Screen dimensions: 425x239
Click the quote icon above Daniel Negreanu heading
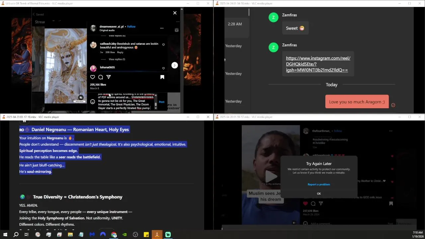coord(24,121)
